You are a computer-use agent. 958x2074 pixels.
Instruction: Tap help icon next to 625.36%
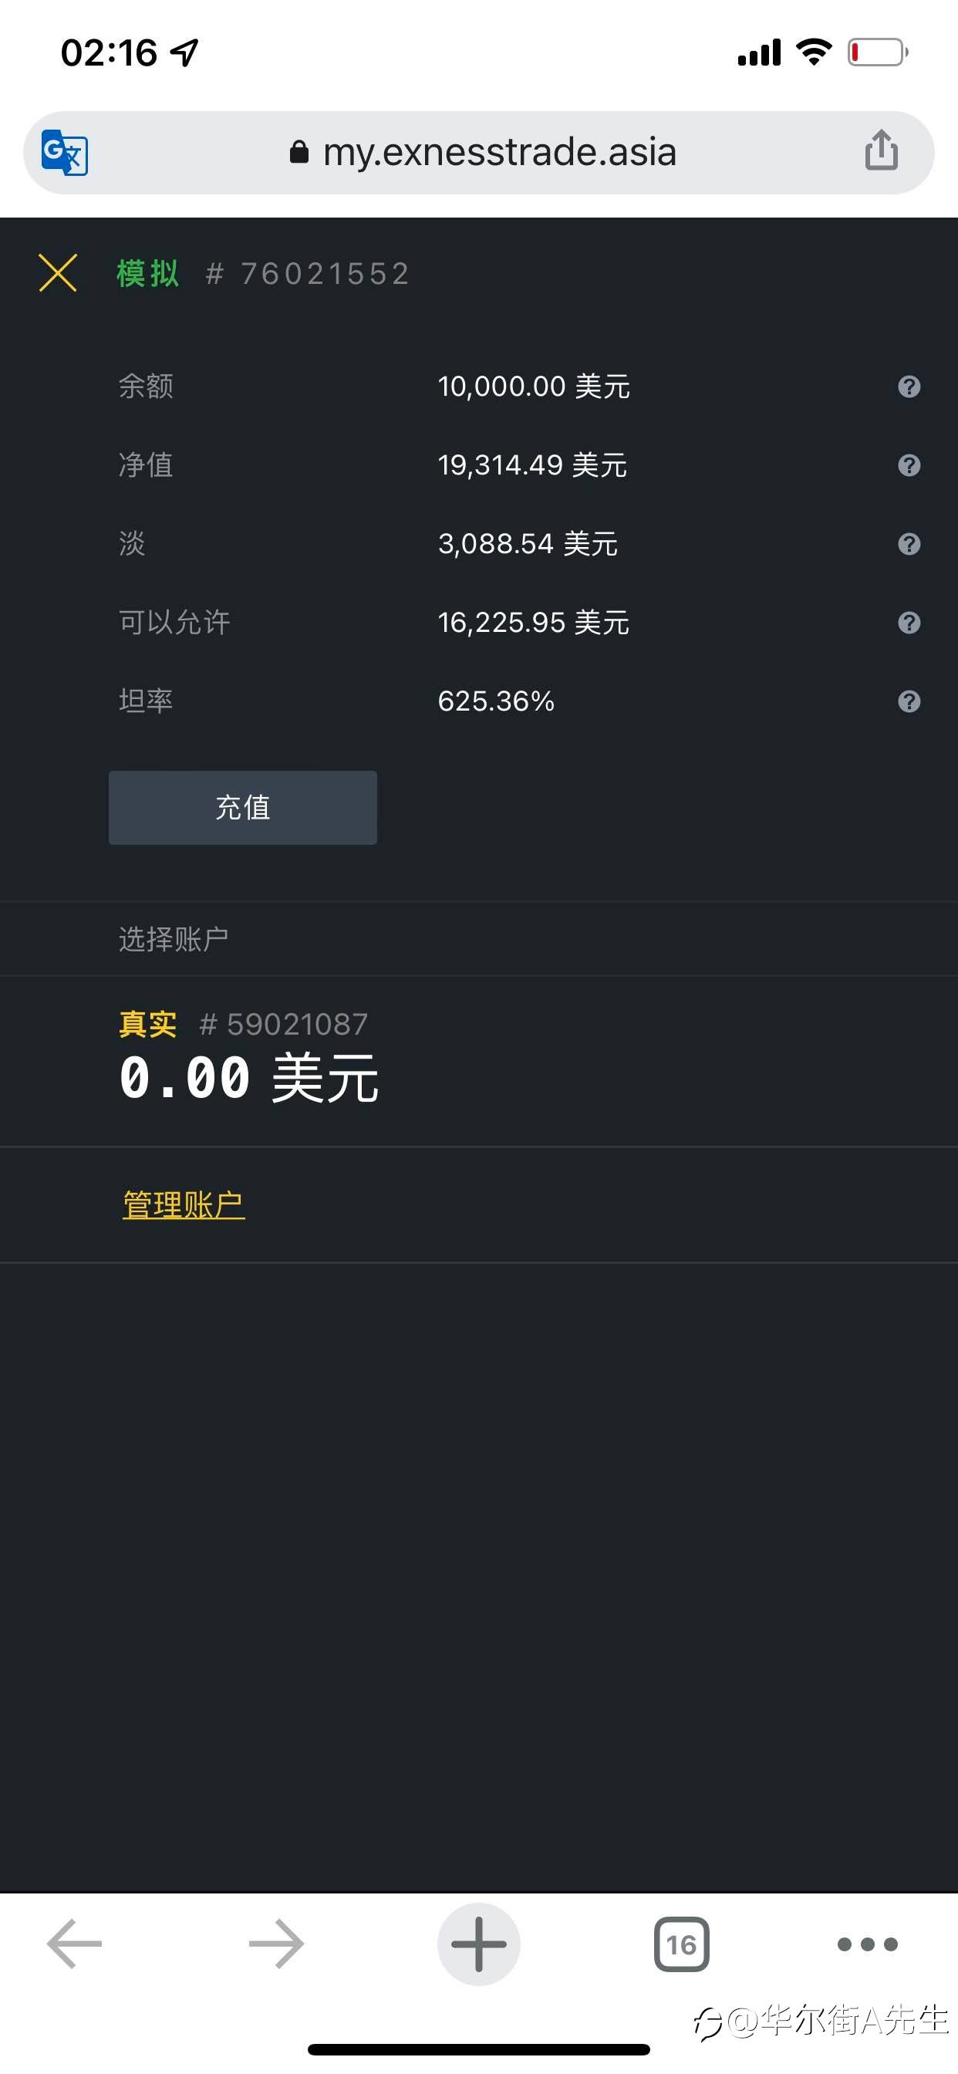coord(909,701)
